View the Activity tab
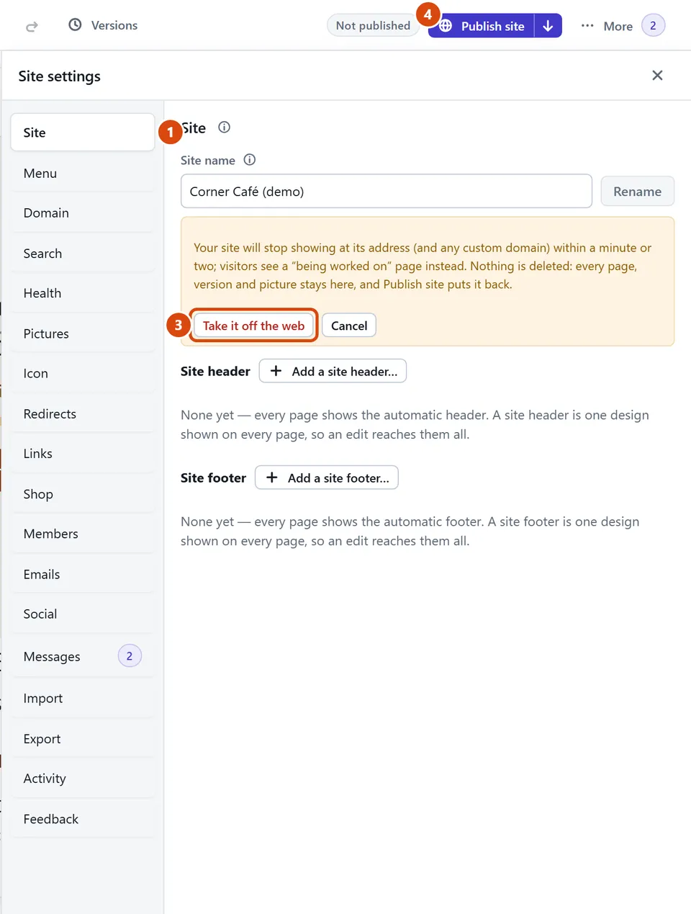Screen dimensions: 691x914 [83, 779]
